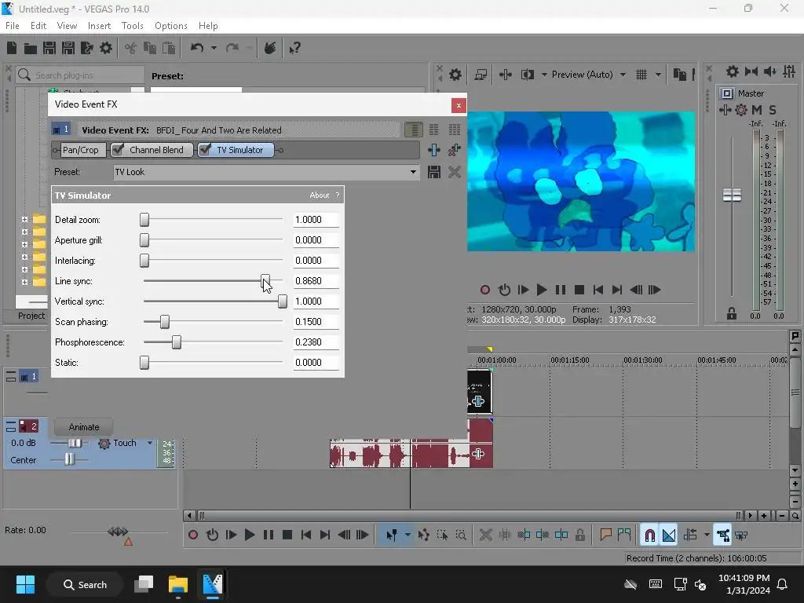Open the File menu
804x603 pixels.
[13, 26]
